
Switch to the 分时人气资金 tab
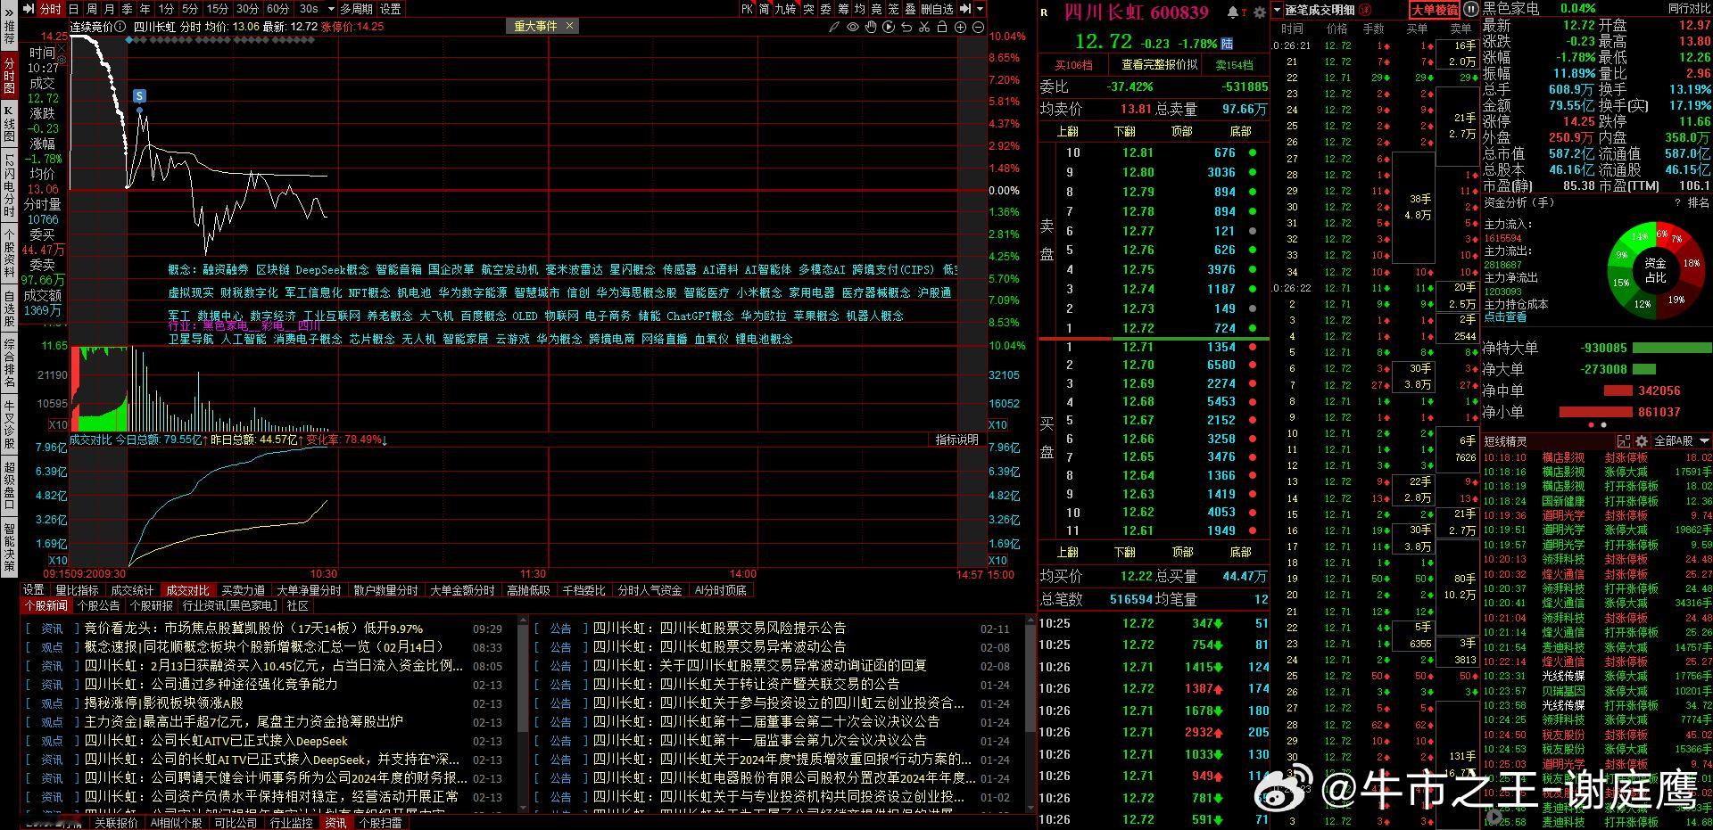pyautogui.click(x=650, y=590)
